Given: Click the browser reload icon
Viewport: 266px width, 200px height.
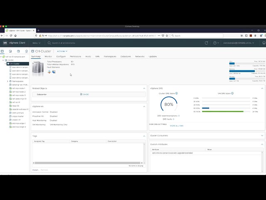Looking at the screenshot, I should 11,36.
